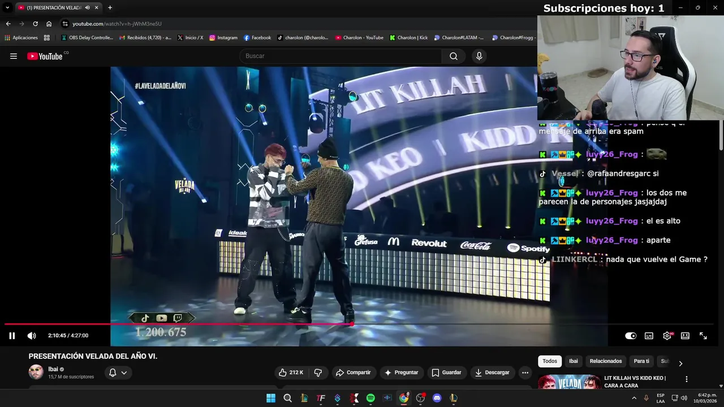Open tab groups grid icon in bookmarks bar
The image size is (724, 407).
click(x=47, y=38)
